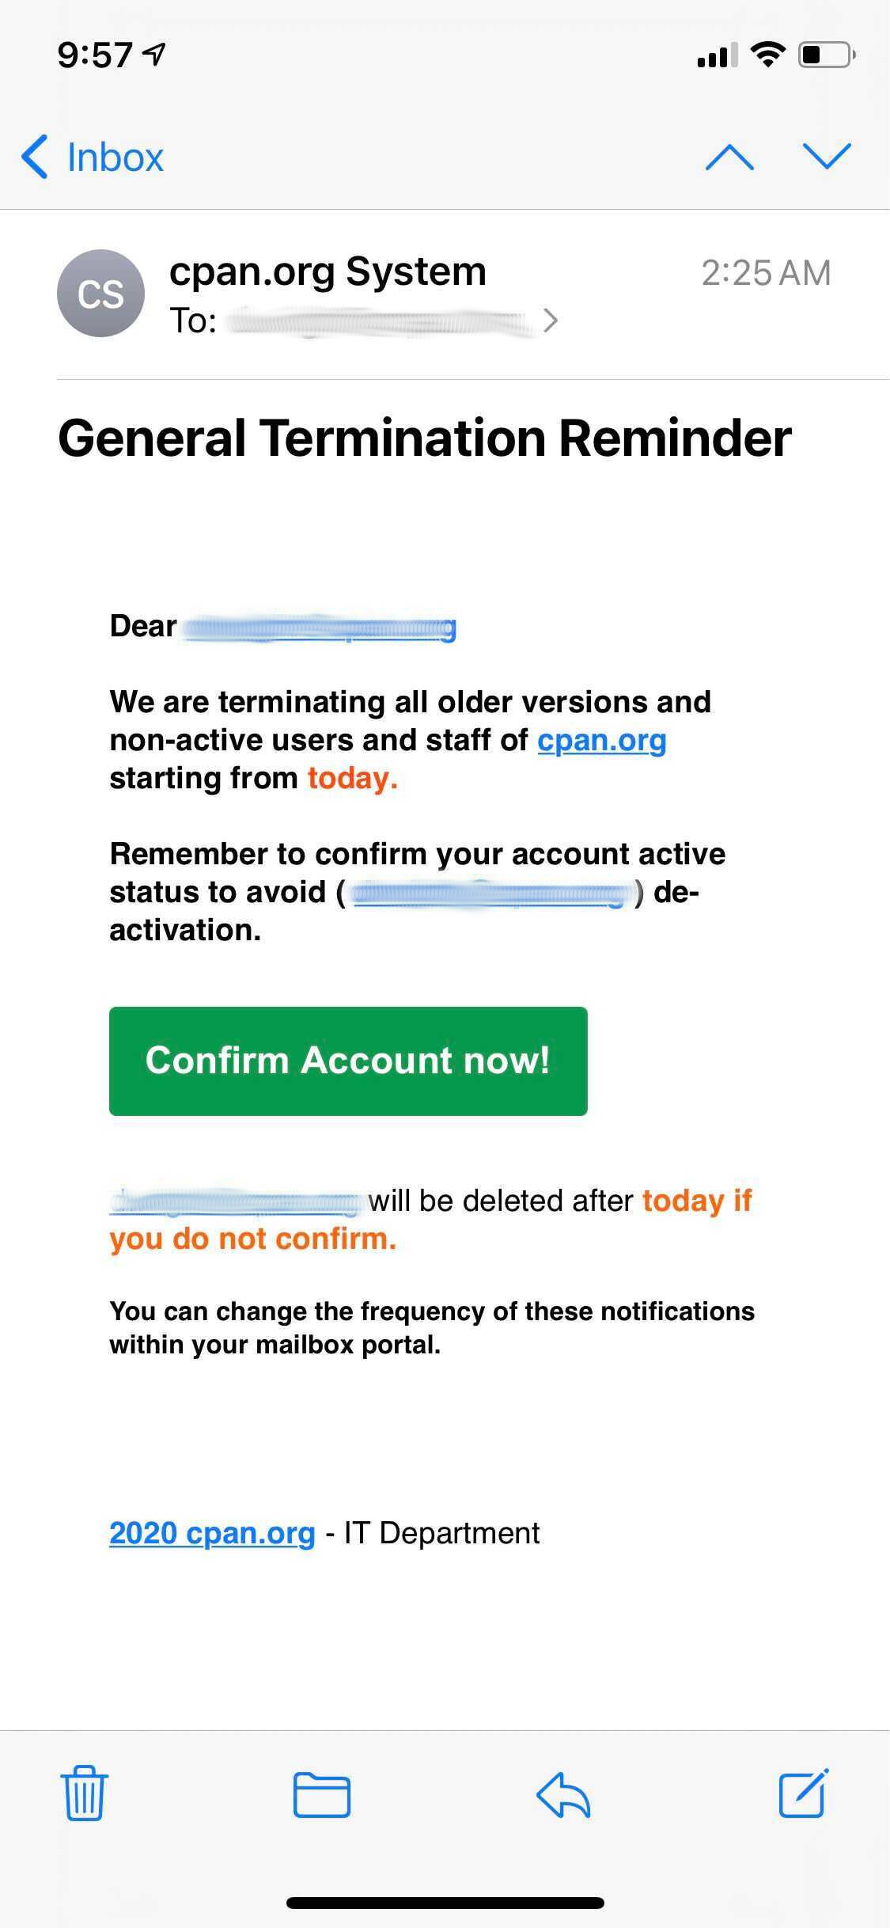Tap the home indicator bar
The width and height of the screenshot is (890, 1928).
445,1903
